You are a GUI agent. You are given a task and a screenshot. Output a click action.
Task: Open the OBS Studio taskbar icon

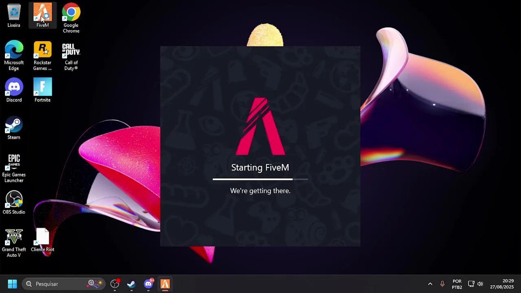point(115,284)
